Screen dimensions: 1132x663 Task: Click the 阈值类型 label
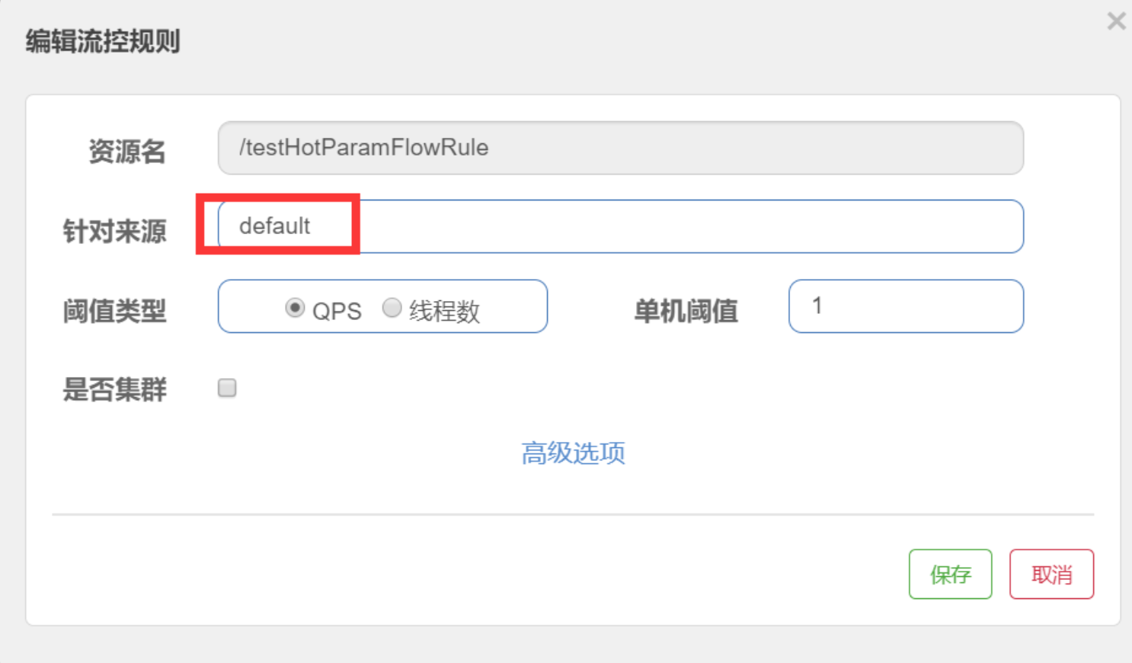pos(114,311)
